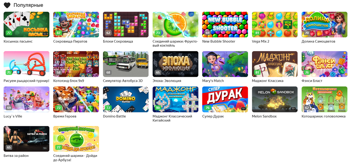Open the Melon Sandbox thumbnail

pyautogui.click(x=275, y=99)
